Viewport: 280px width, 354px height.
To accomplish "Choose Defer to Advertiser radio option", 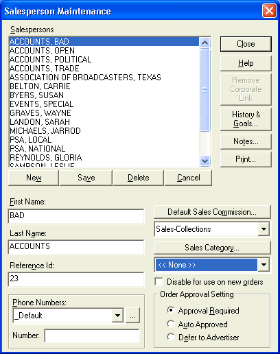I will tap(171, 337).
